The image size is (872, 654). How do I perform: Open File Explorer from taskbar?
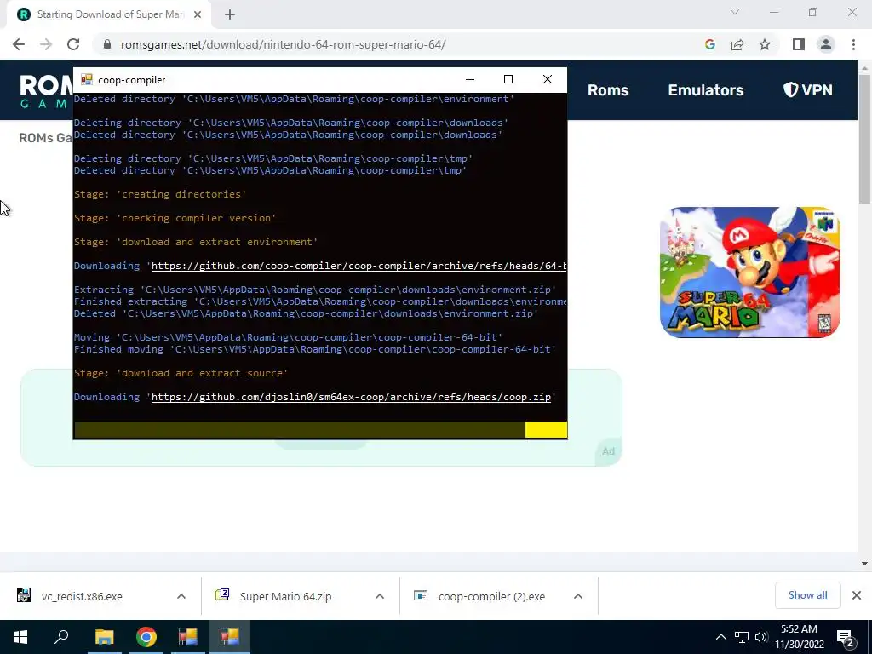click(x=104, y=637)
